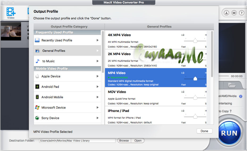Choose to Music category
The width and height of the screenshot is (247, 151).
coord(68,61)
